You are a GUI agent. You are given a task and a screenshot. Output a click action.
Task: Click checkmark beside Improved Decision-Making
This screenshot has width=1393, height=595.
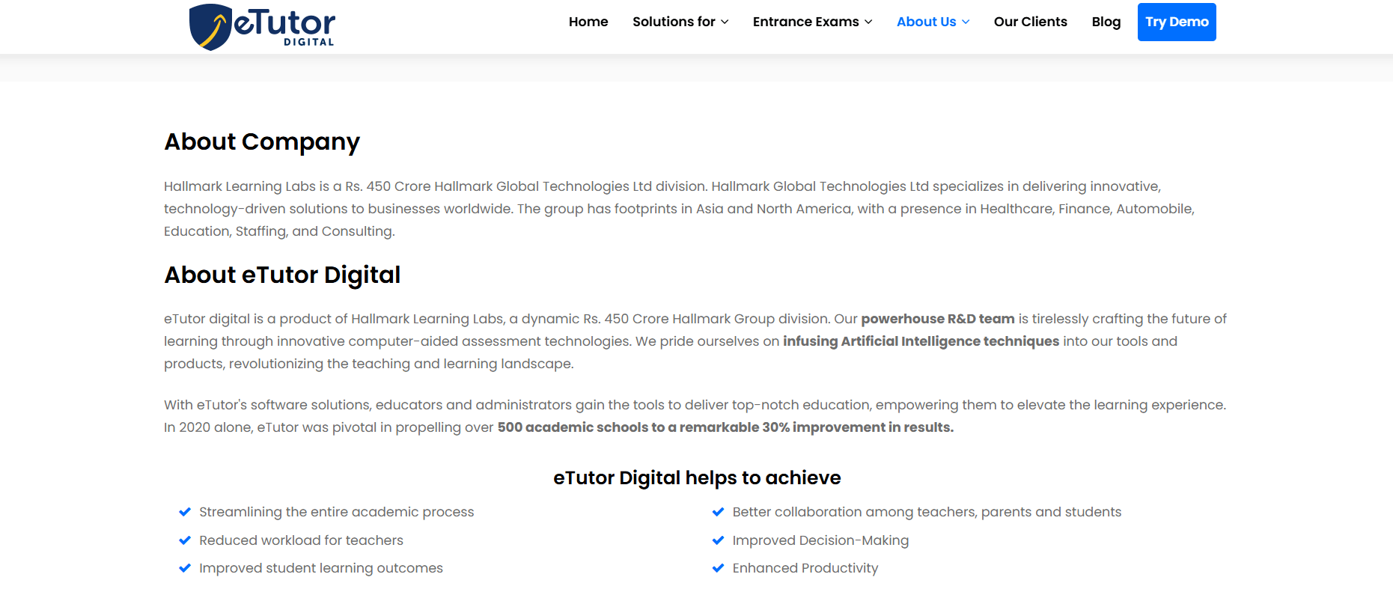point(718,540)
